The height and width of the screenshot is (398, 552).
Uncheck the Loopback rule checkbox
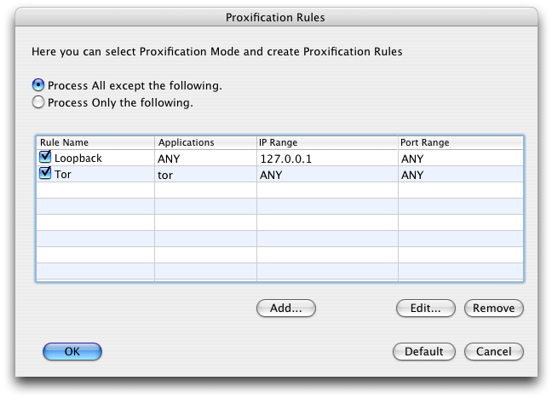(x=46, y=158)
